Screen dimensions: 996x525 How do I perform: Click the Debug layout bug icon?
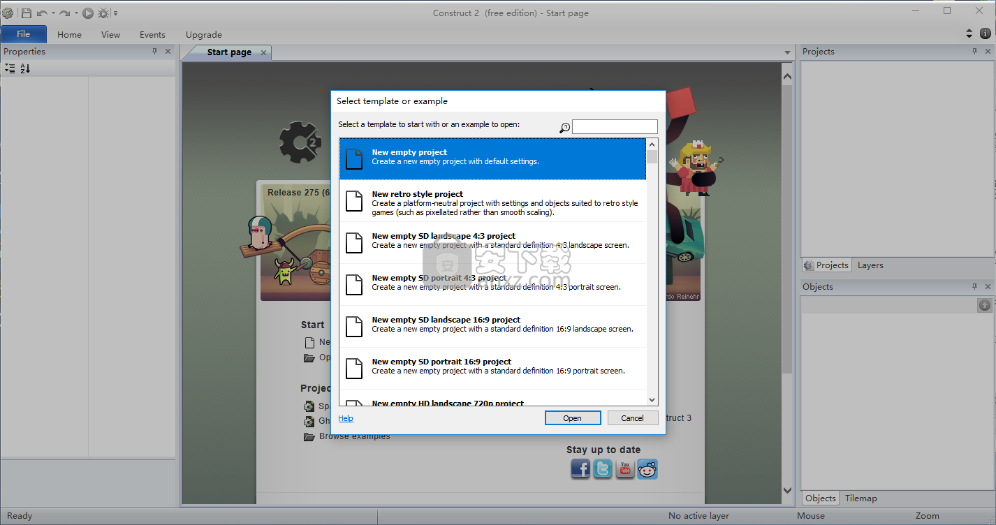point(103,13)
